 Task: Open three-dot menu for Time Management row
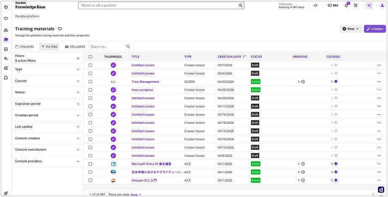(379, 82)
